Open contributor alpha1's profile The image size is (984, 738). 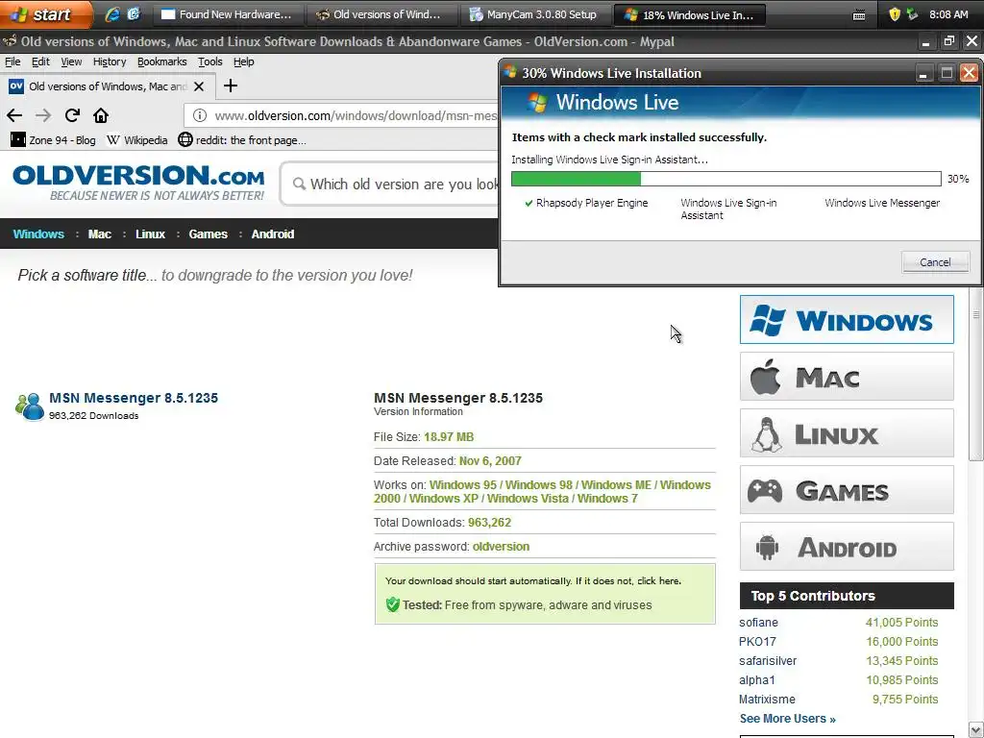click(x=757, y=680)
